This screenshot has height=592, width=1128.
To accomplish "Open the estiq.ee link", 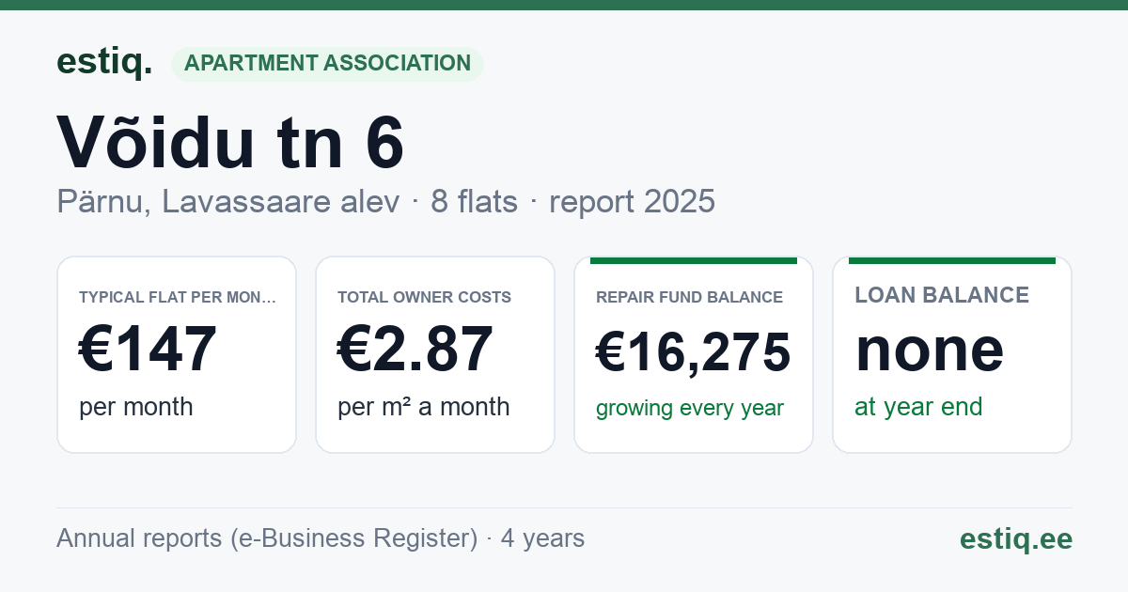I will point(1016,538).
